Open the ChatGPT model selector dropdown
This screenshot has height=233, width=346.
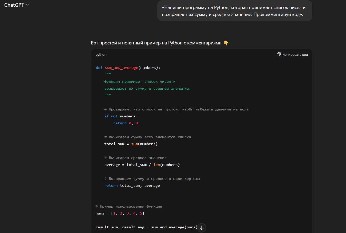[x=17, y=5]
